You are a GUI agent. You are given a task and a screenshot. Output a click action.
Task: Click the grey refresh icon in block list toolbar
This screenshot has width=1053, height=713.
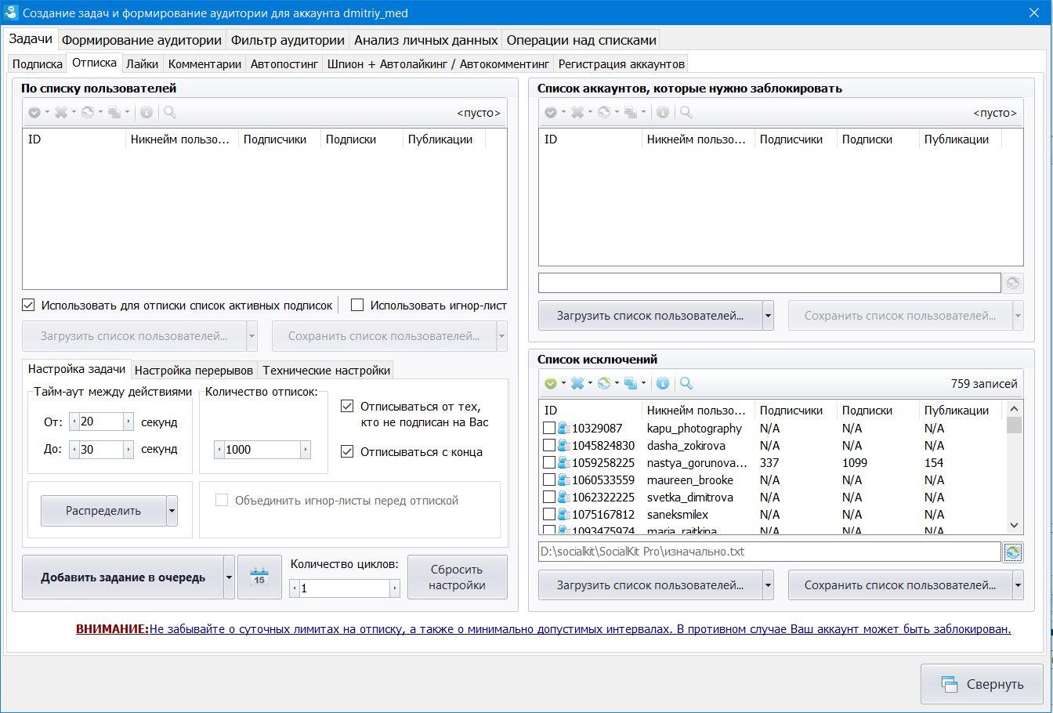click(604, 113)
